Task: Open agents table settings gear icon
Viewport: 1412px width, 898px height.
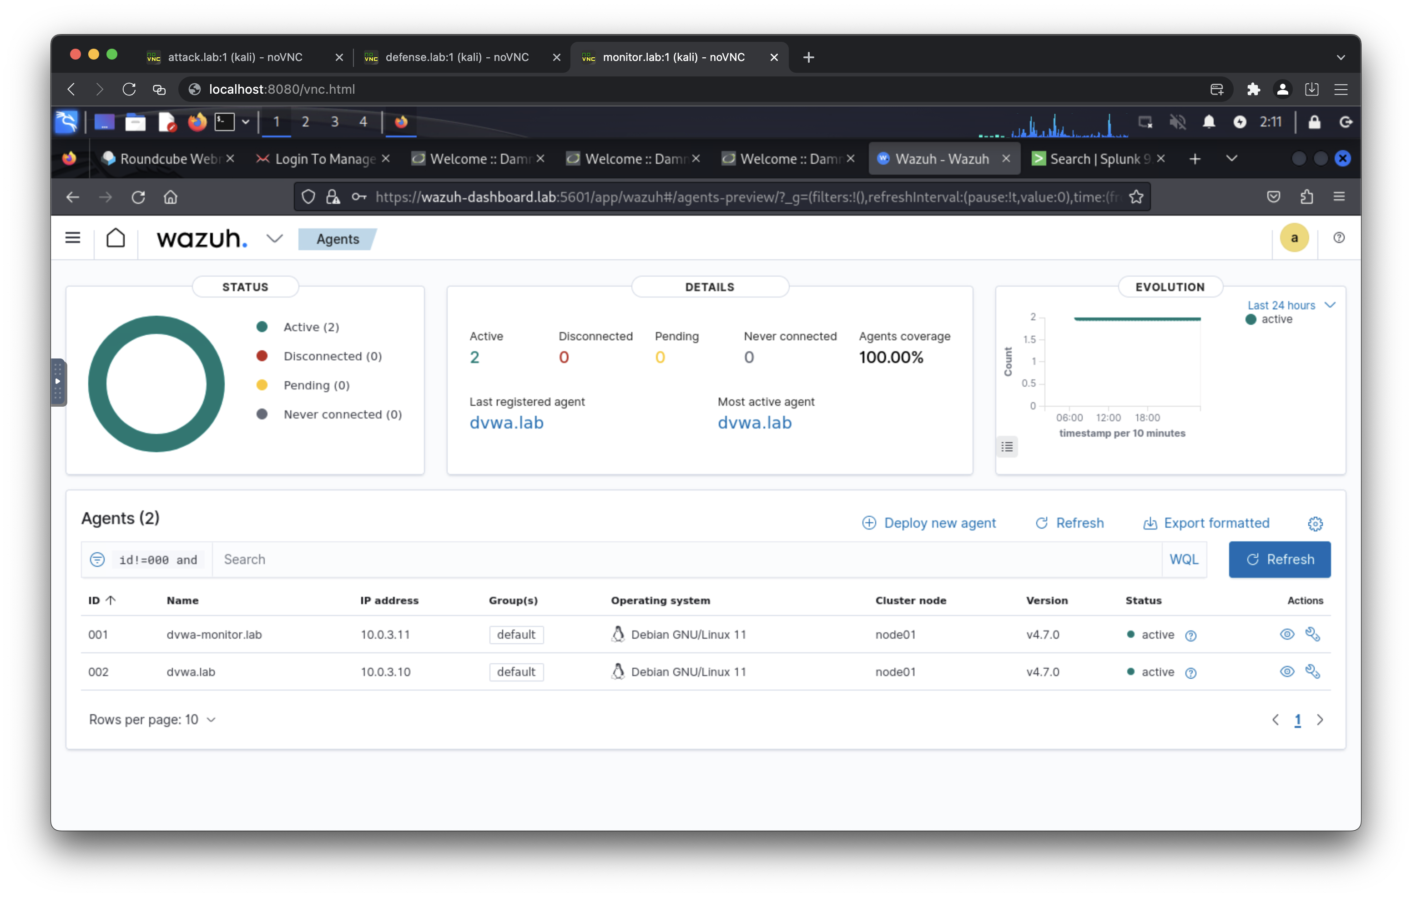Action: [1315, 523]
